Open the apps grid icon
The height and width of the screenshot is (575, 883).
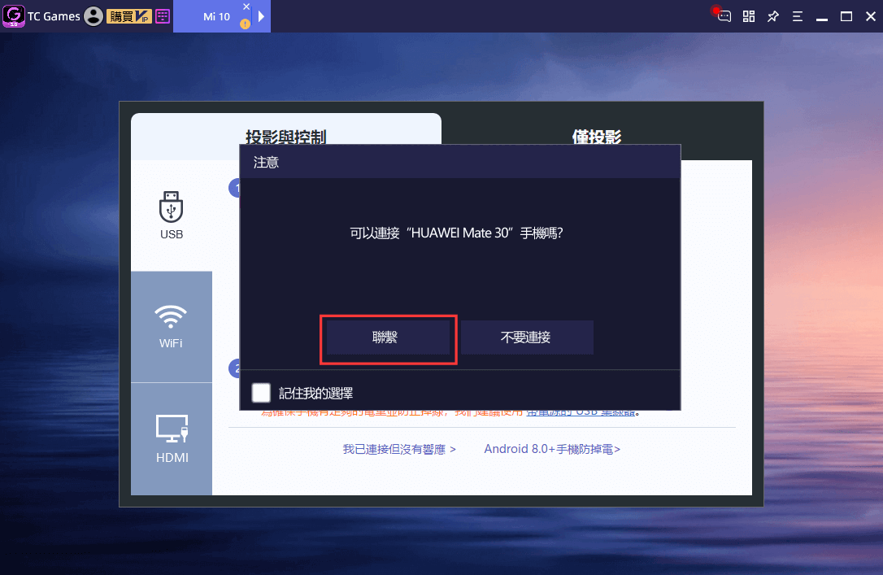pyautogui.click(x=748, y=16)
